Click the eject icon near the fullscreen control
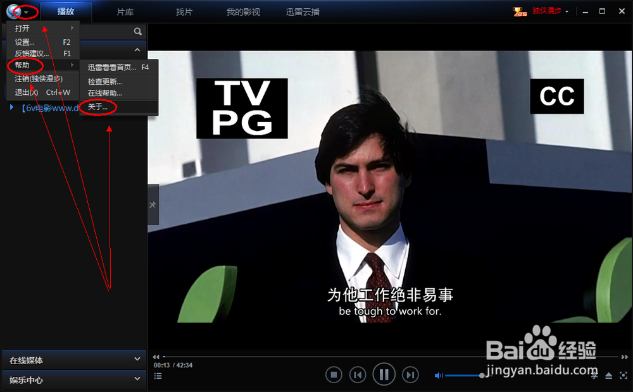Screen dimensions: 633x392 pyautogui.click(x=608, y=375)
